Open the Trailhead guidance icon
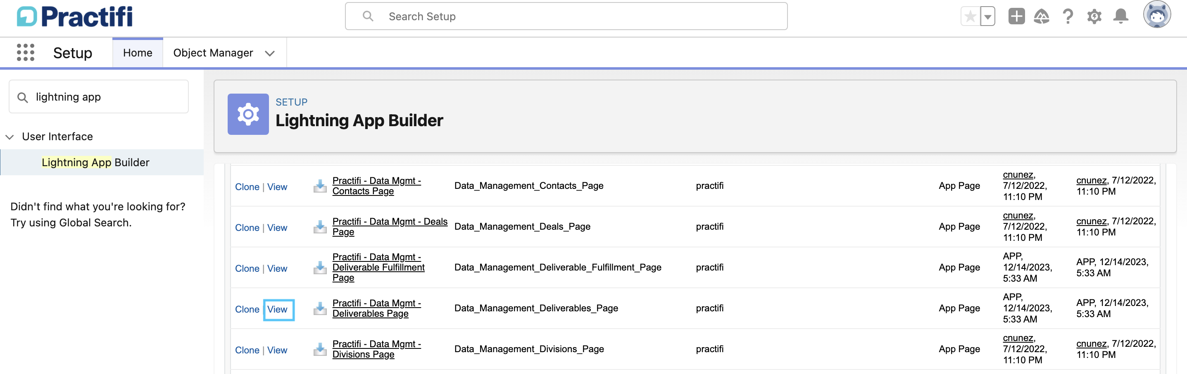1187x374 pixels. click(1042, 16)
